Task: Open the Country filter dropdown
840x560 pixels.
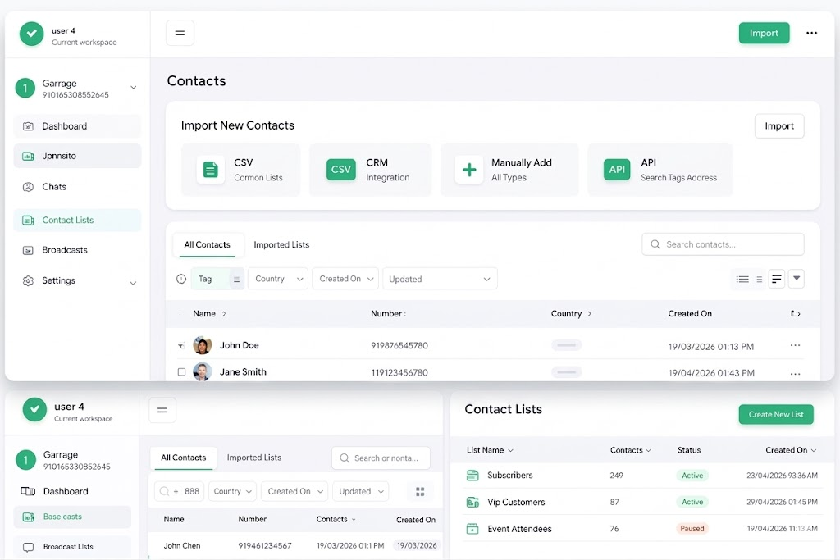Action: (x=277, y=279)
